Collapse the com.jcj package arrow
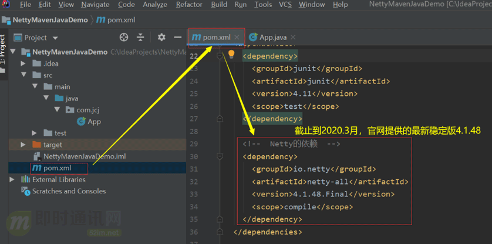This screenshot has height=244, width=492. click(x=57, y=109)
